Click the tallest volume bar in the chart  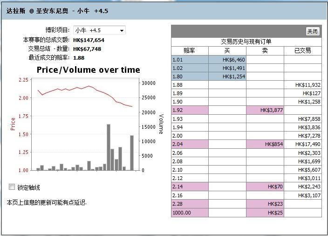(x=109, y=147)
